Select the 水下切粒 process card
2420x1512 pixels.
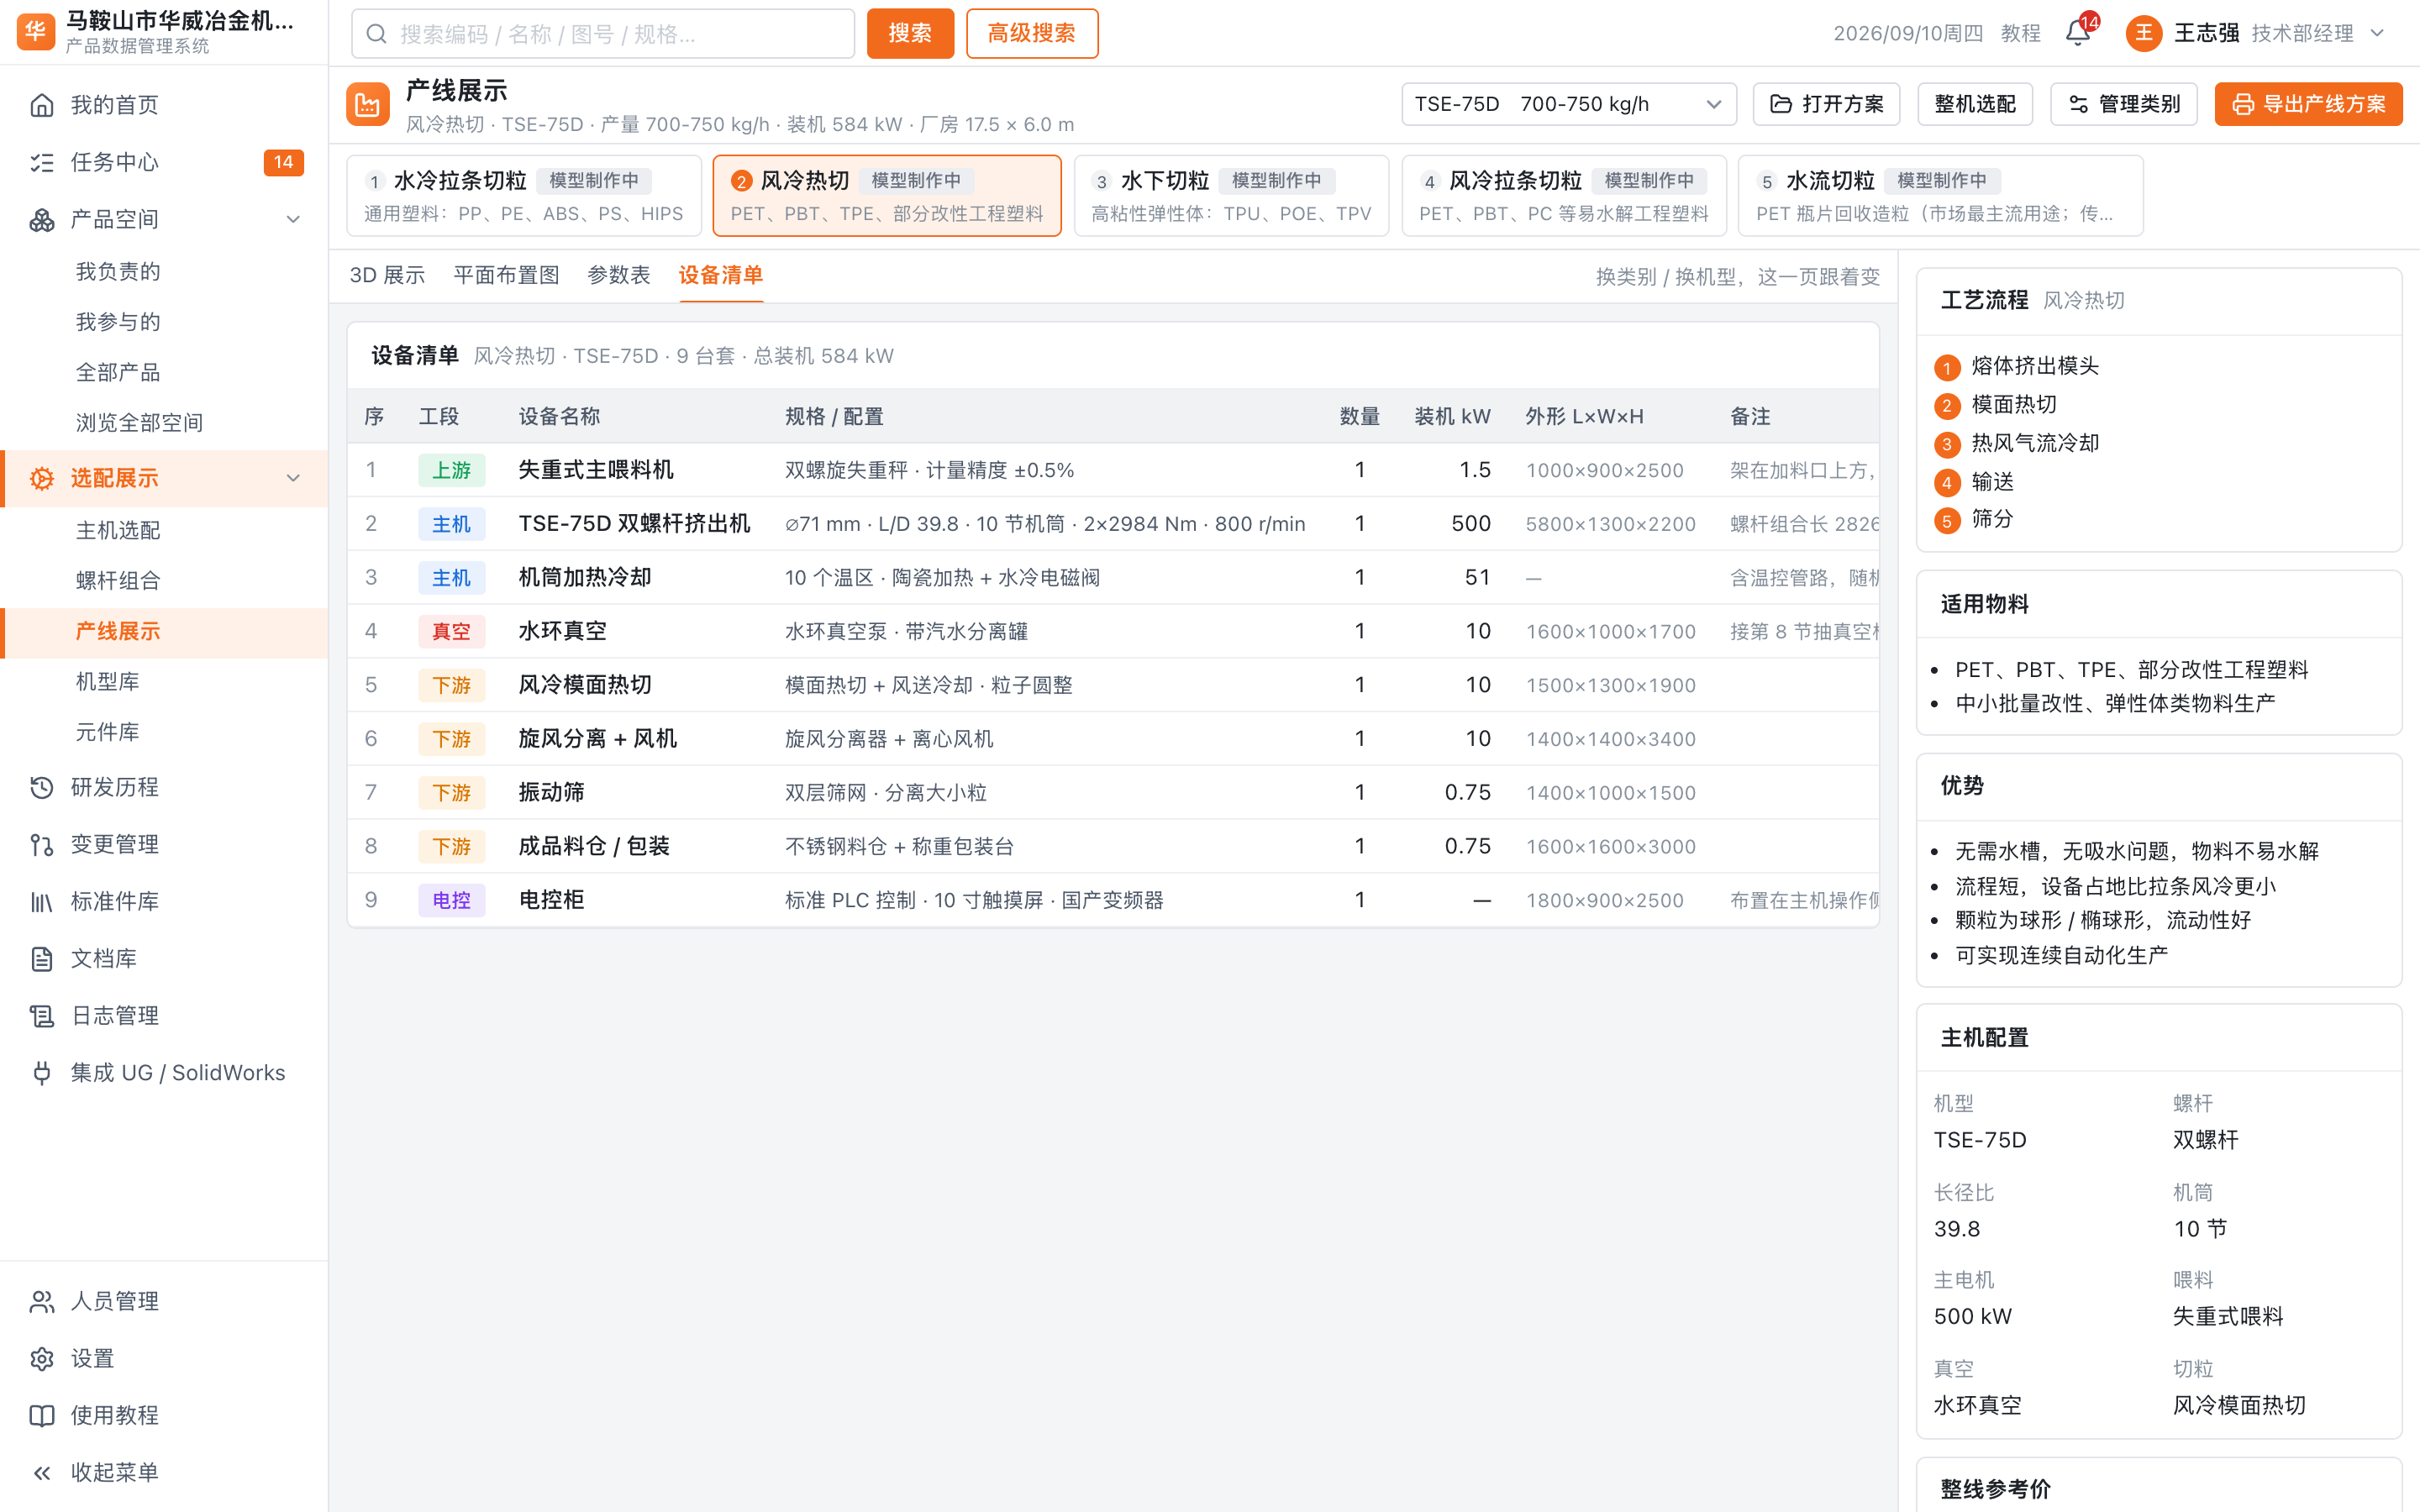[1231, 195]
